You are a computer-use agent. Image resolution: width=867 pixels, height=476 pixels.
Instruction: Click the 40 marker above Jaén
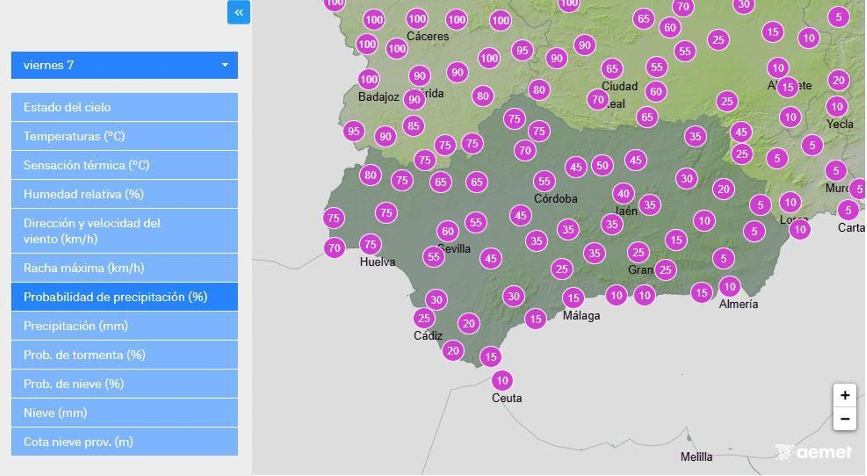point(624,193)
